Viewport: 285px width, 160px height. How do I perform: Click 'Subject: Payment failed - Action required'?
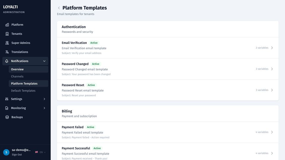(x=85, y=137)
